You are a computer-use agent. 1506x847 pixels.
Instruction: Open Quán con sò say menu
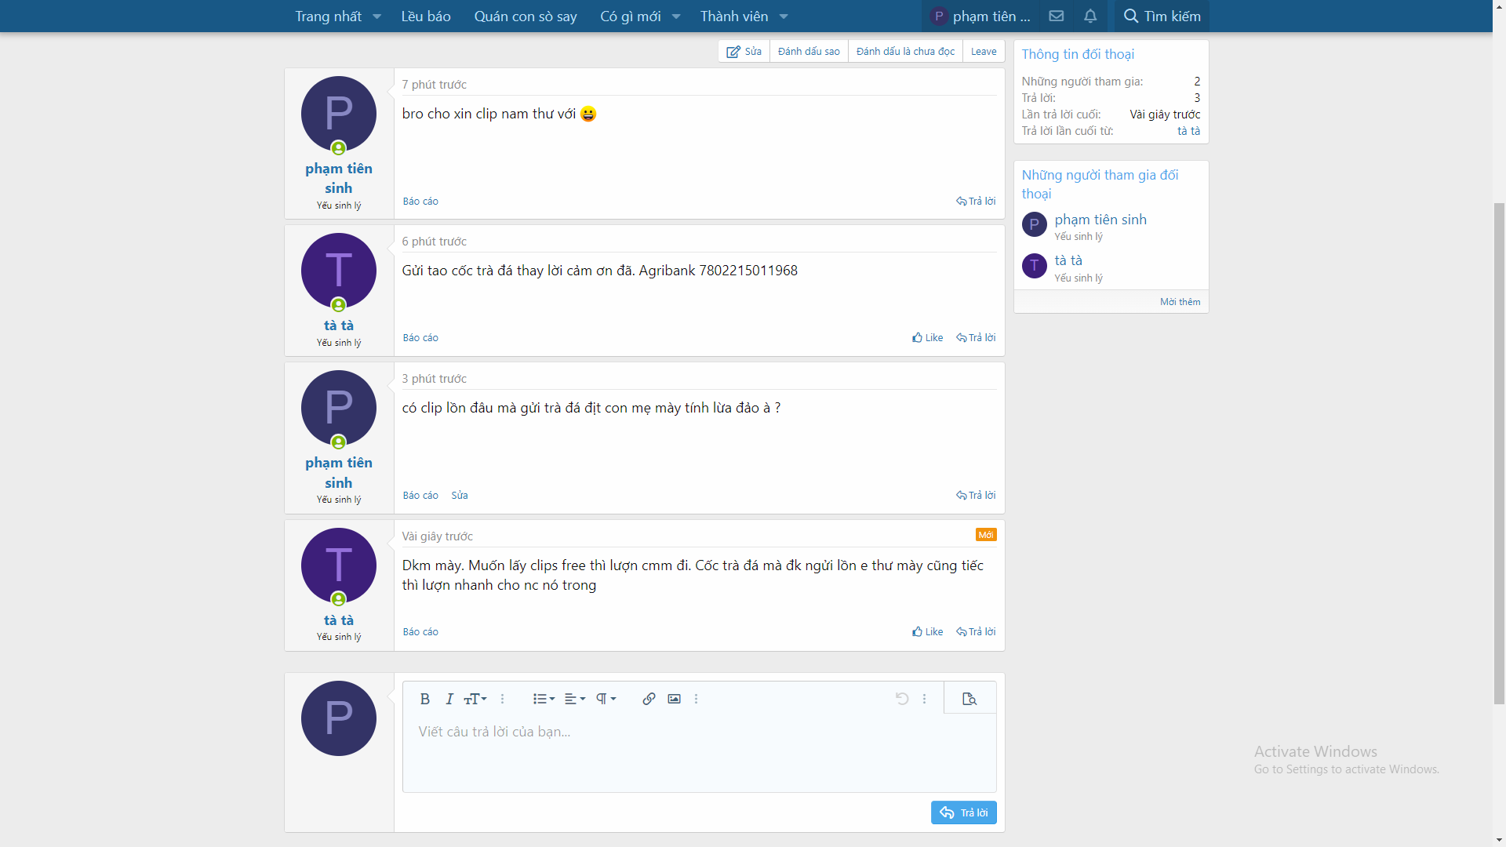tap(526, 16)
